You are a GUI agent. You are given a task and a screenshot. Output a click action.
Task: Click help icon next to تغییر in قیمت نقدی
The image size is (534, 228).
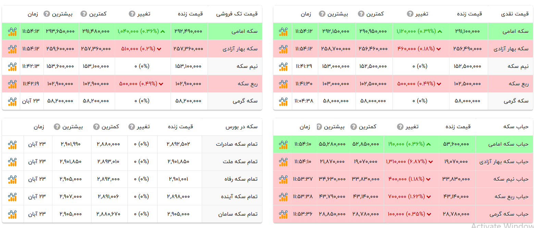410,14
